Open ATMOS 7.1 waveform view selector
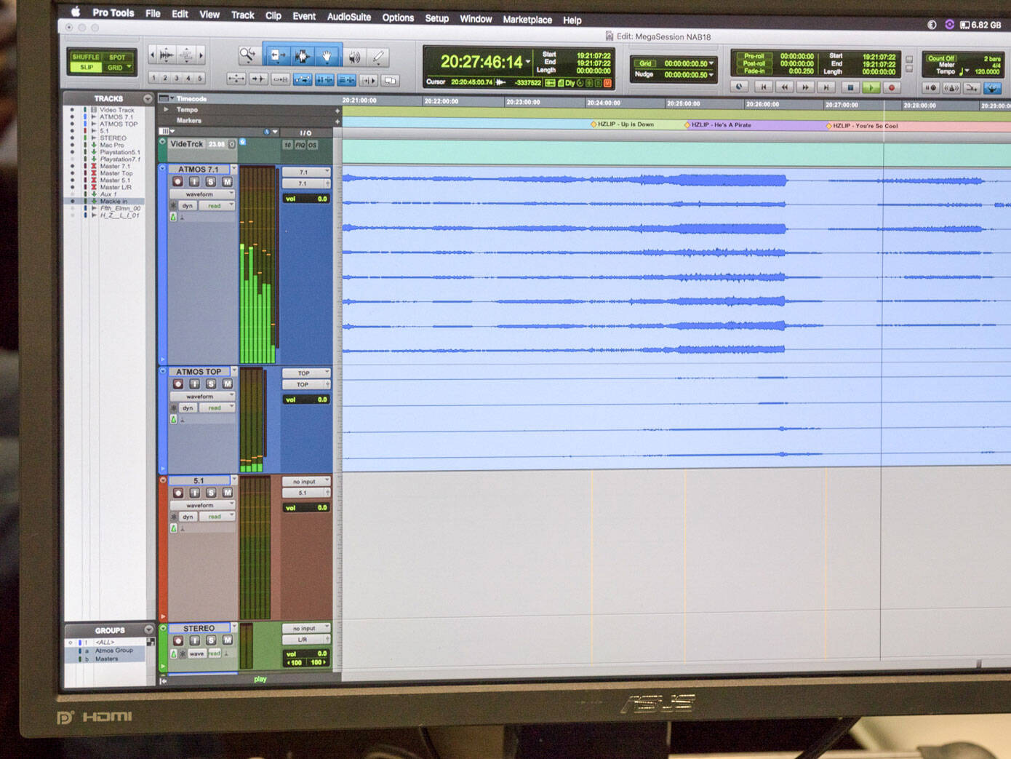The height and width of the screenshot is (759, 1011). click(201, 194)
